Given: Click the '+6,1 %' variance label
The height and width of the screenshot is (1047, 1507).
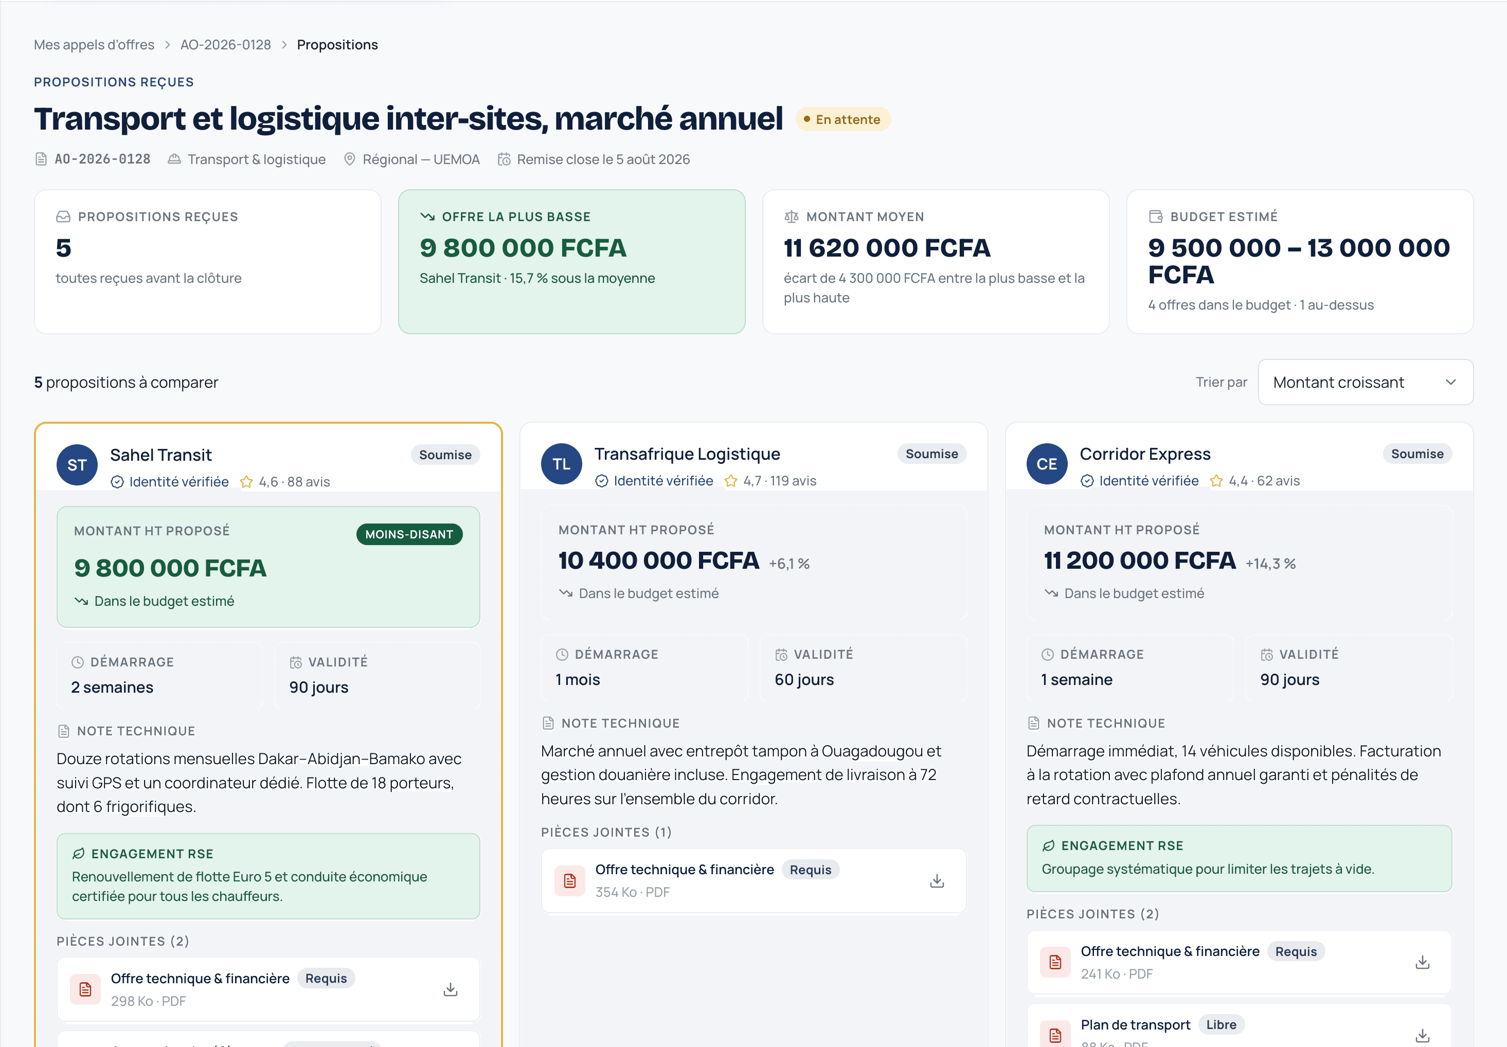Looking at the screenshot, I should 788,564.
